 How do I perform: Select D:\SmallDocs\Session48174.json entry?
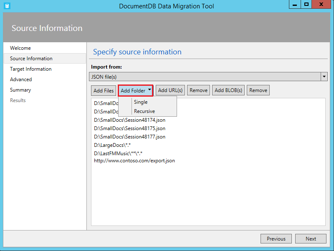point(129,120)
